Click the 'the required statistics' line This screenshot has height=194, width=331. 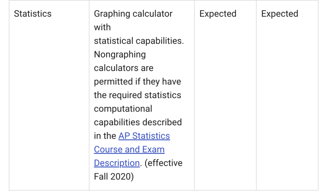(x=137, y=95)
